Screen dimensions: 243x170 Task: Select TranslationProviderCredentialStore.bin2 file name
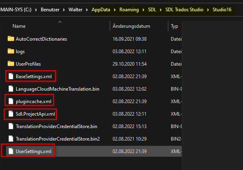click(58, 139)
